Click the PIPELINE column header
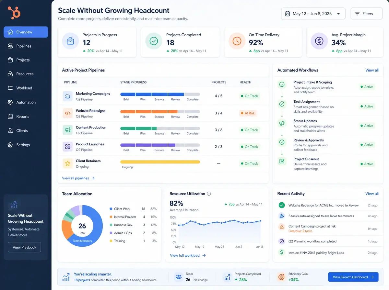 [x=71, y=82]
